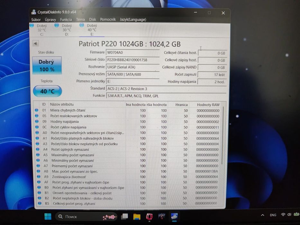Image resolution: width=300 pixels, height=225 pixels.
Task: Click the Hodnoty RAW column header
Action: 208,105
